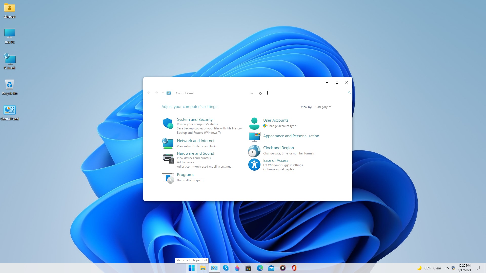Select Uninstall a program link

(x=190, y=180)
